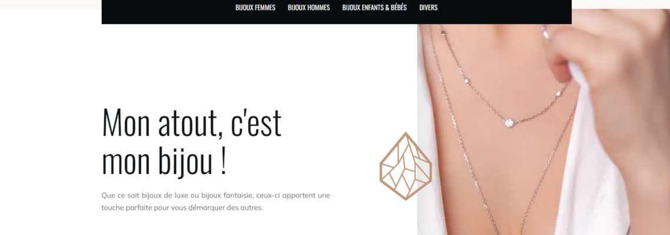Open the Bijoux Hommes menu
Viewport: 670px width, 235px height.
click(x=309, y=8)
